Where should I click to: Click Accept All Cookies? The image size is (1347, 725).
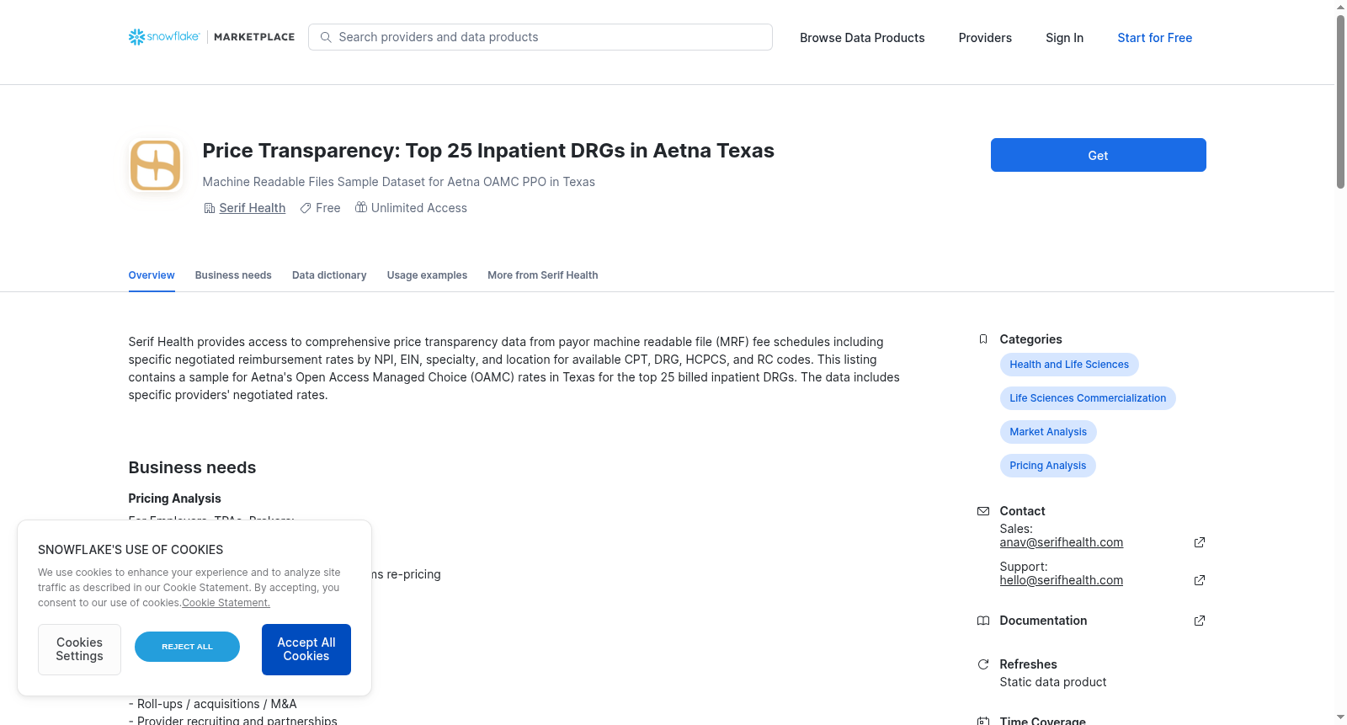coord(306,649)
